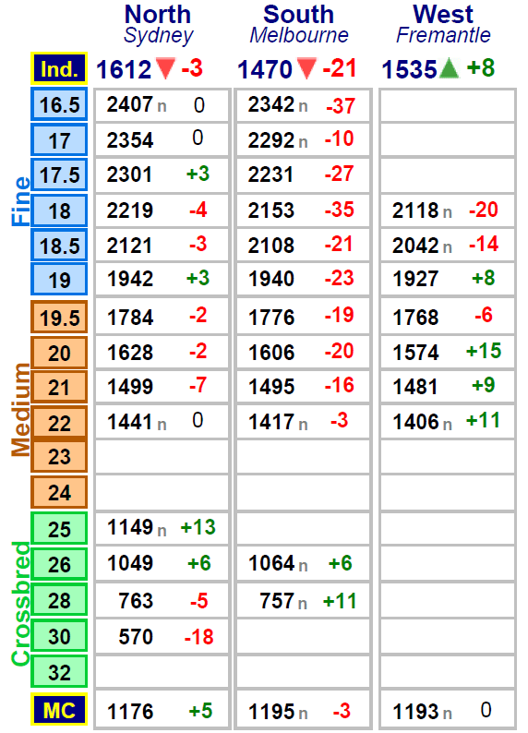528x733 pixels.
Task: Click the 25 micron crossbred label
Action: click(59, 528)
